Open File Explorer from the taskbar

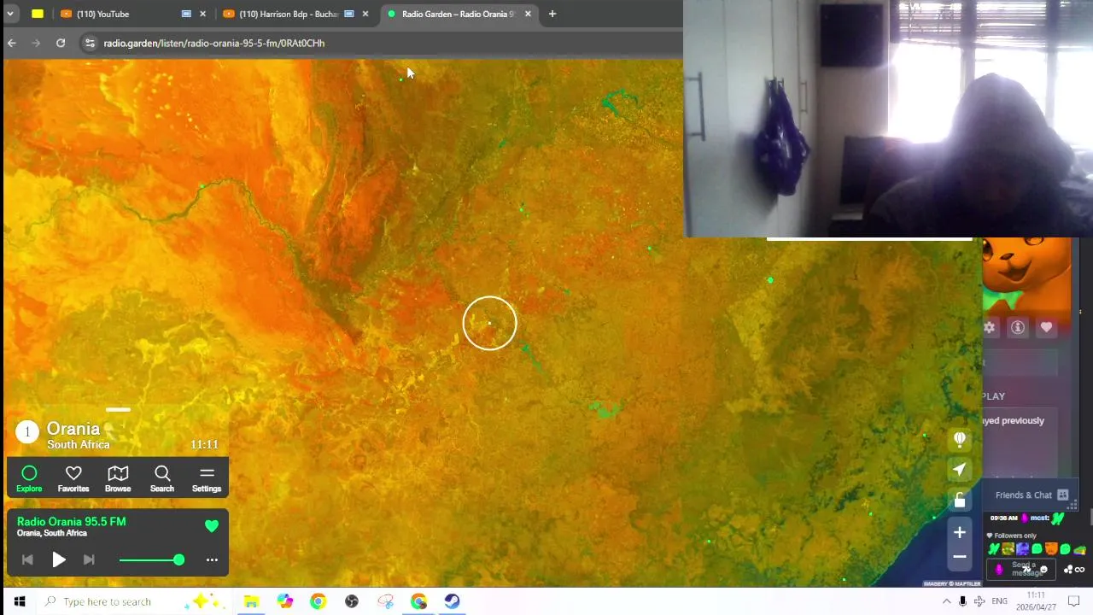tap(251, 601)
